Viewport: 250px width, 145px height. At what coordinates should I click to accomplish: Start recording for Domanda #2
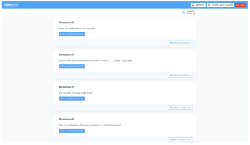pos(72,34)
